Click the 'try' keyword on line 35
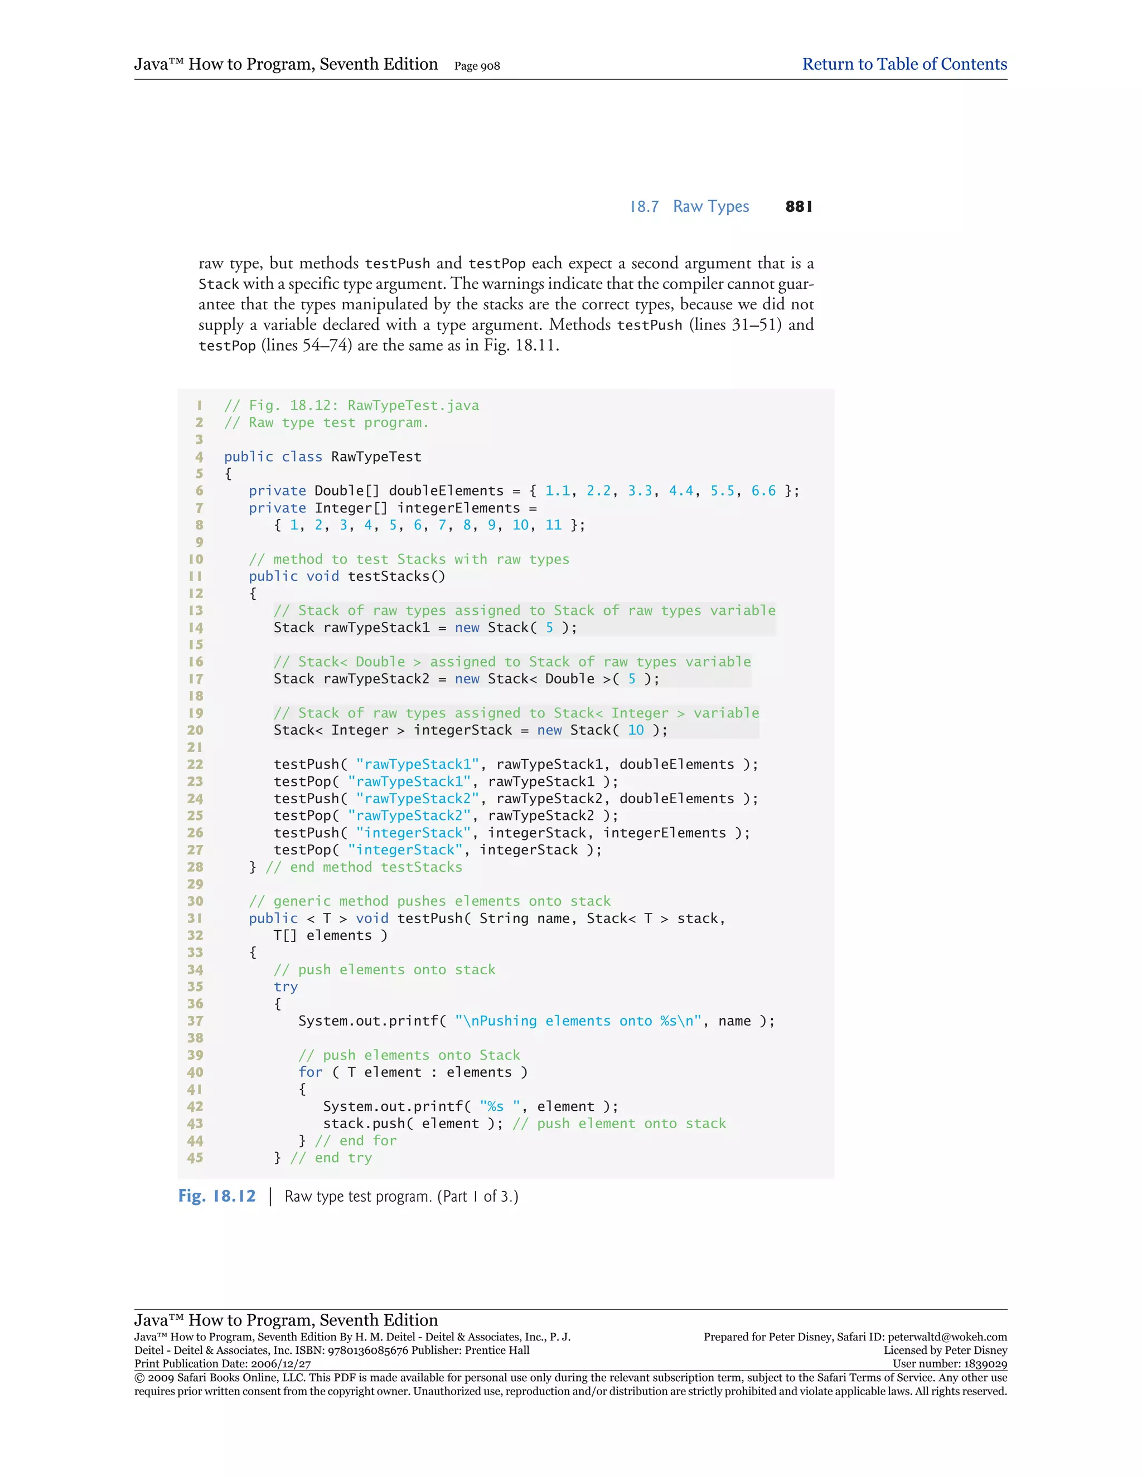 click(285, 987)
